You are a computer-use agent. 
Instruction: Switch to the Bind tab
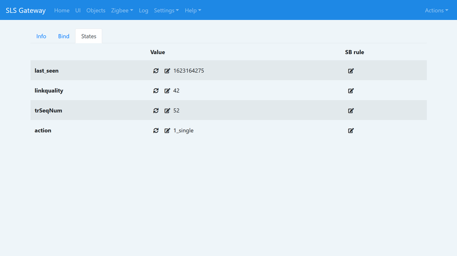click(64, 36)
